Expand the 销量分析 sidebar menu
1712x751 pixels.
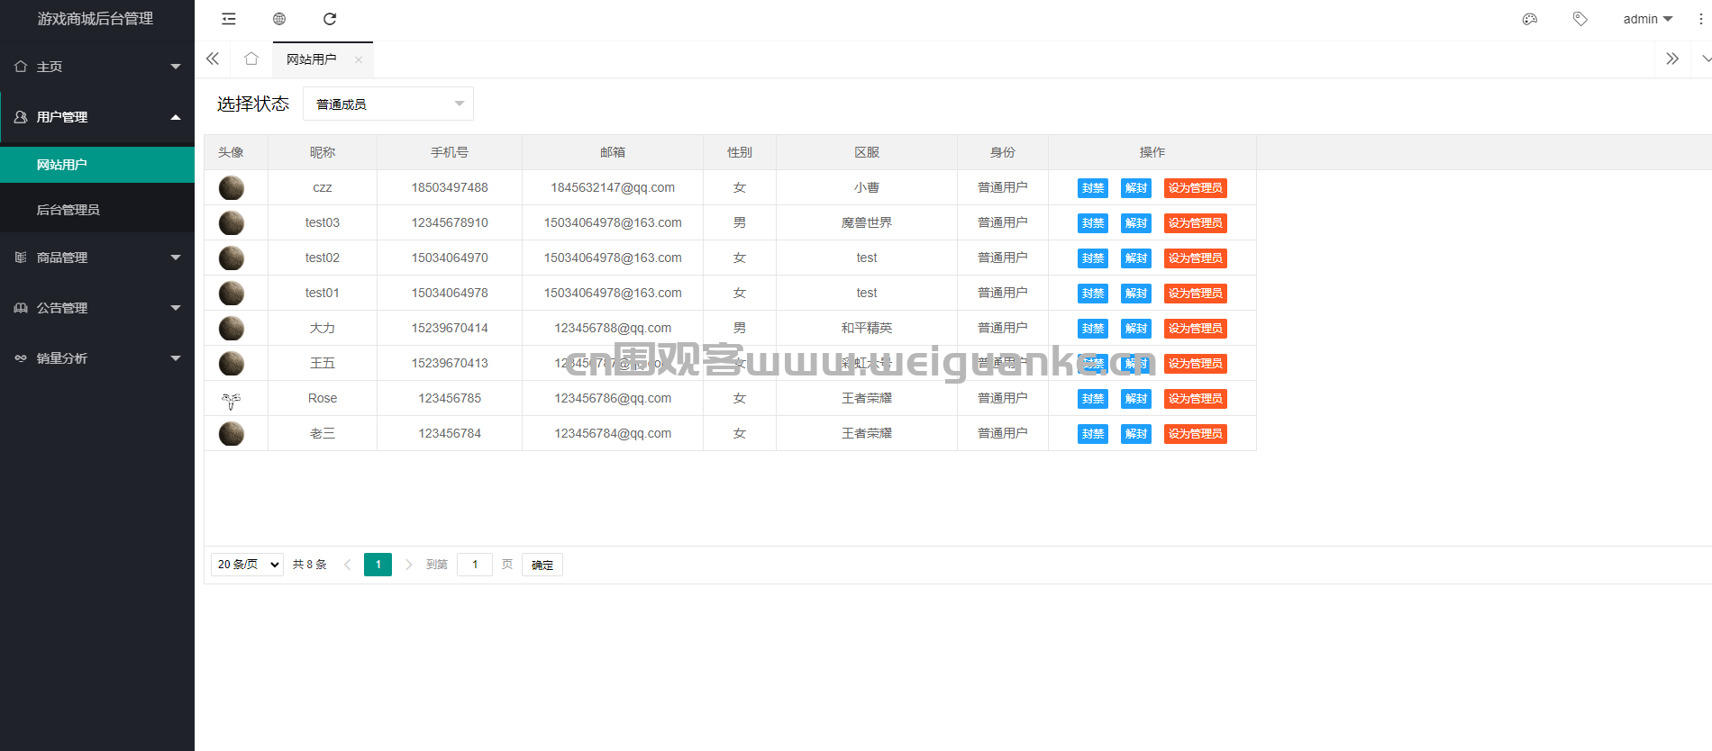point(97,358)
